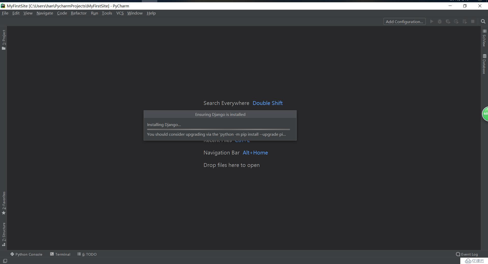Click the 'Navigation Bar' label
The width and height of the screenshot is (488, 264).
[x=222, y=153]
